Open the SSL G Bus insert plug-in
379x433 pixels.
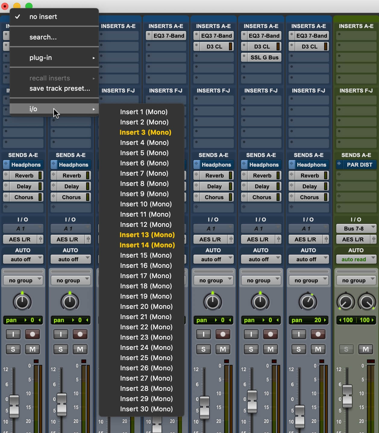point(264,57)
